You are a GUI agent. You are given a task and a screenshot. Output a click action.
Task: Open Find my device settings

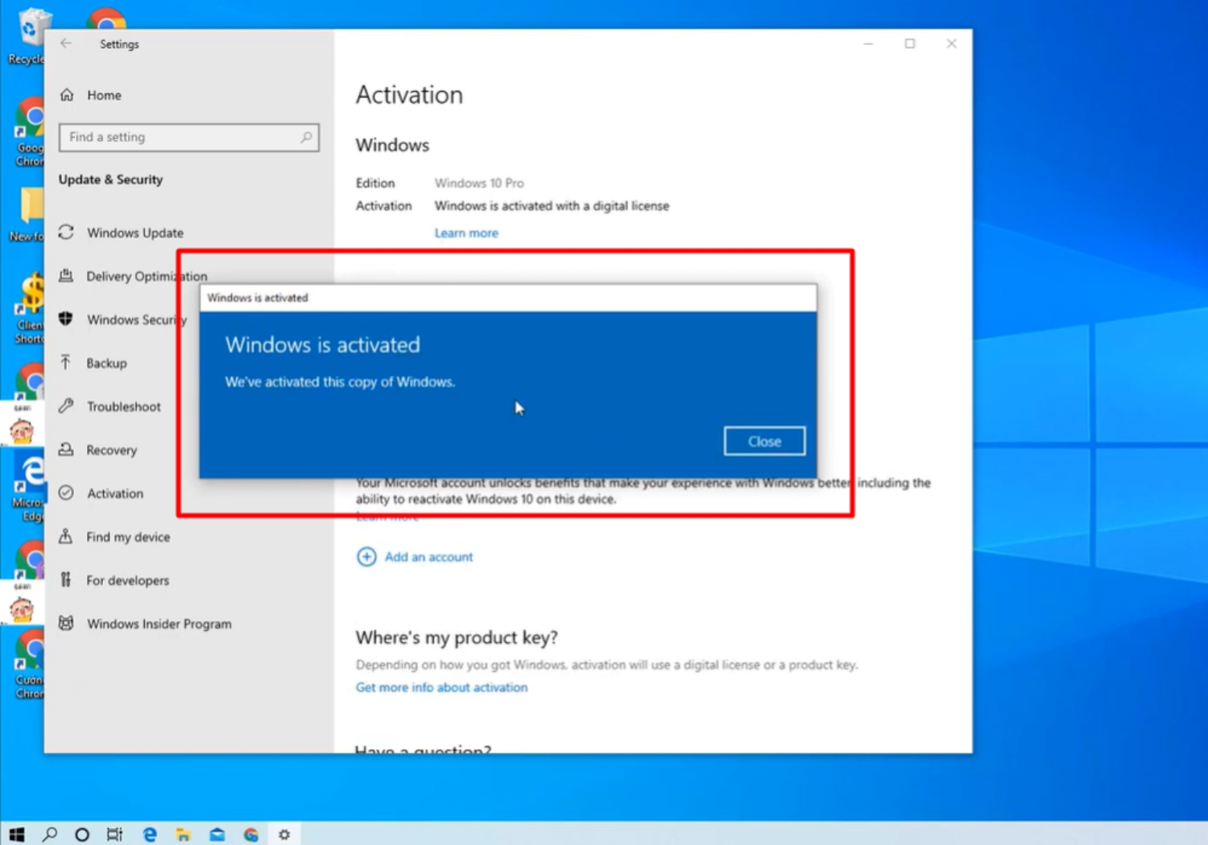tap(128, 537)
